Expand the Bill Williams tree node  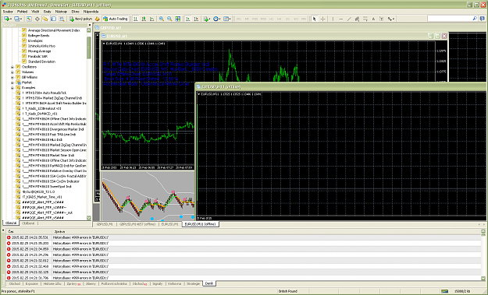click(x=12, y=77)
